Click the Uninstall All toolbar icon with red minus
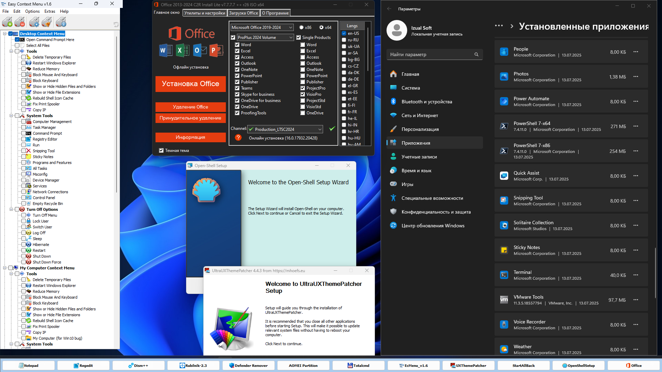The image size is (662, 372). coord(20,22)
